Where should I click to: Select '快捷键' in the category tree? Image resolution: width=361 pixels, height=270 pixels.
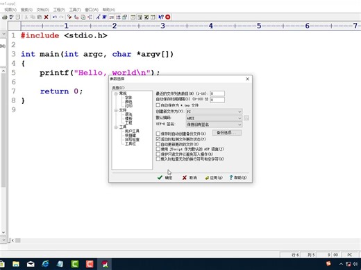pyautogui.click(x=131, y=136)
